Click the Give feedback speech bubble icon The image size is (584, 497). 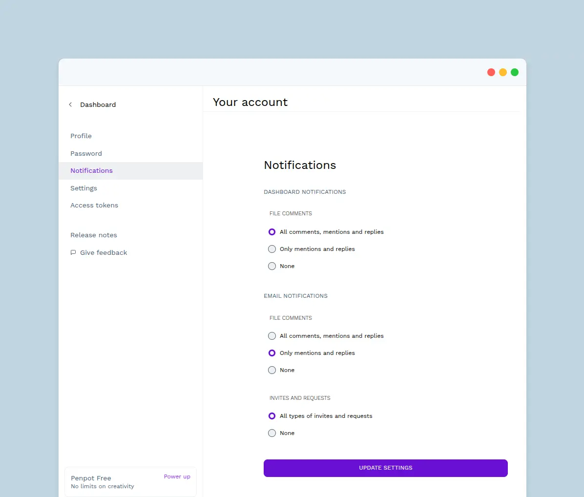73,252
